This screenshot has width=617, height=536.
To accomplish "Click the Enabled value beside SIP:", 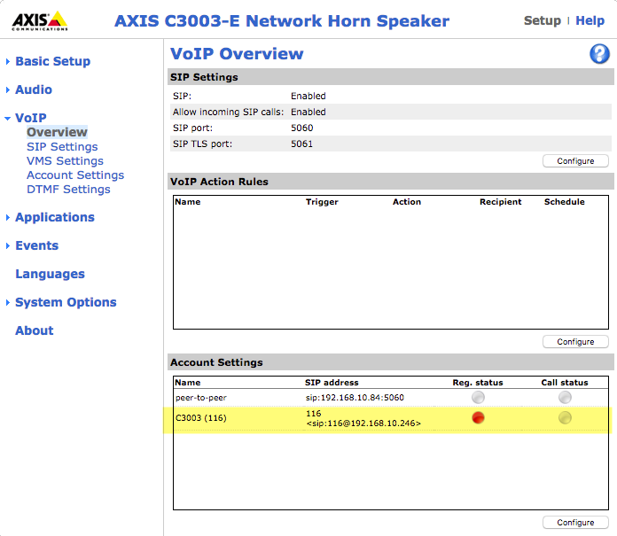I will click(308, 97).
